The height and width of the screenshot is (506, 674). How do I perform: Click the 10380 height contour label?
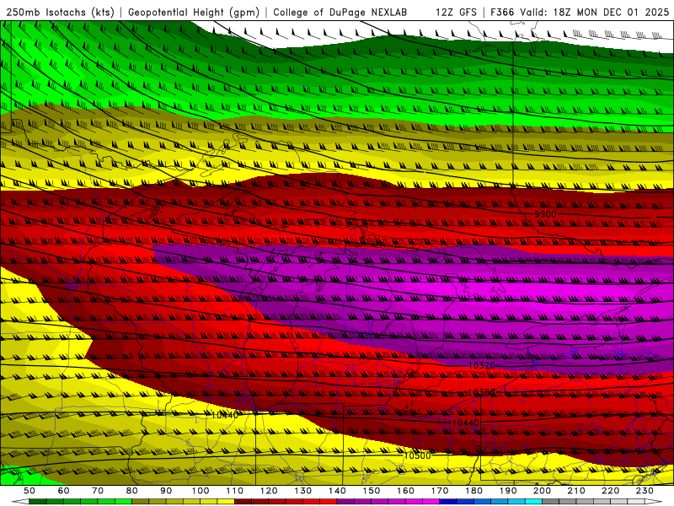point(481,392)
